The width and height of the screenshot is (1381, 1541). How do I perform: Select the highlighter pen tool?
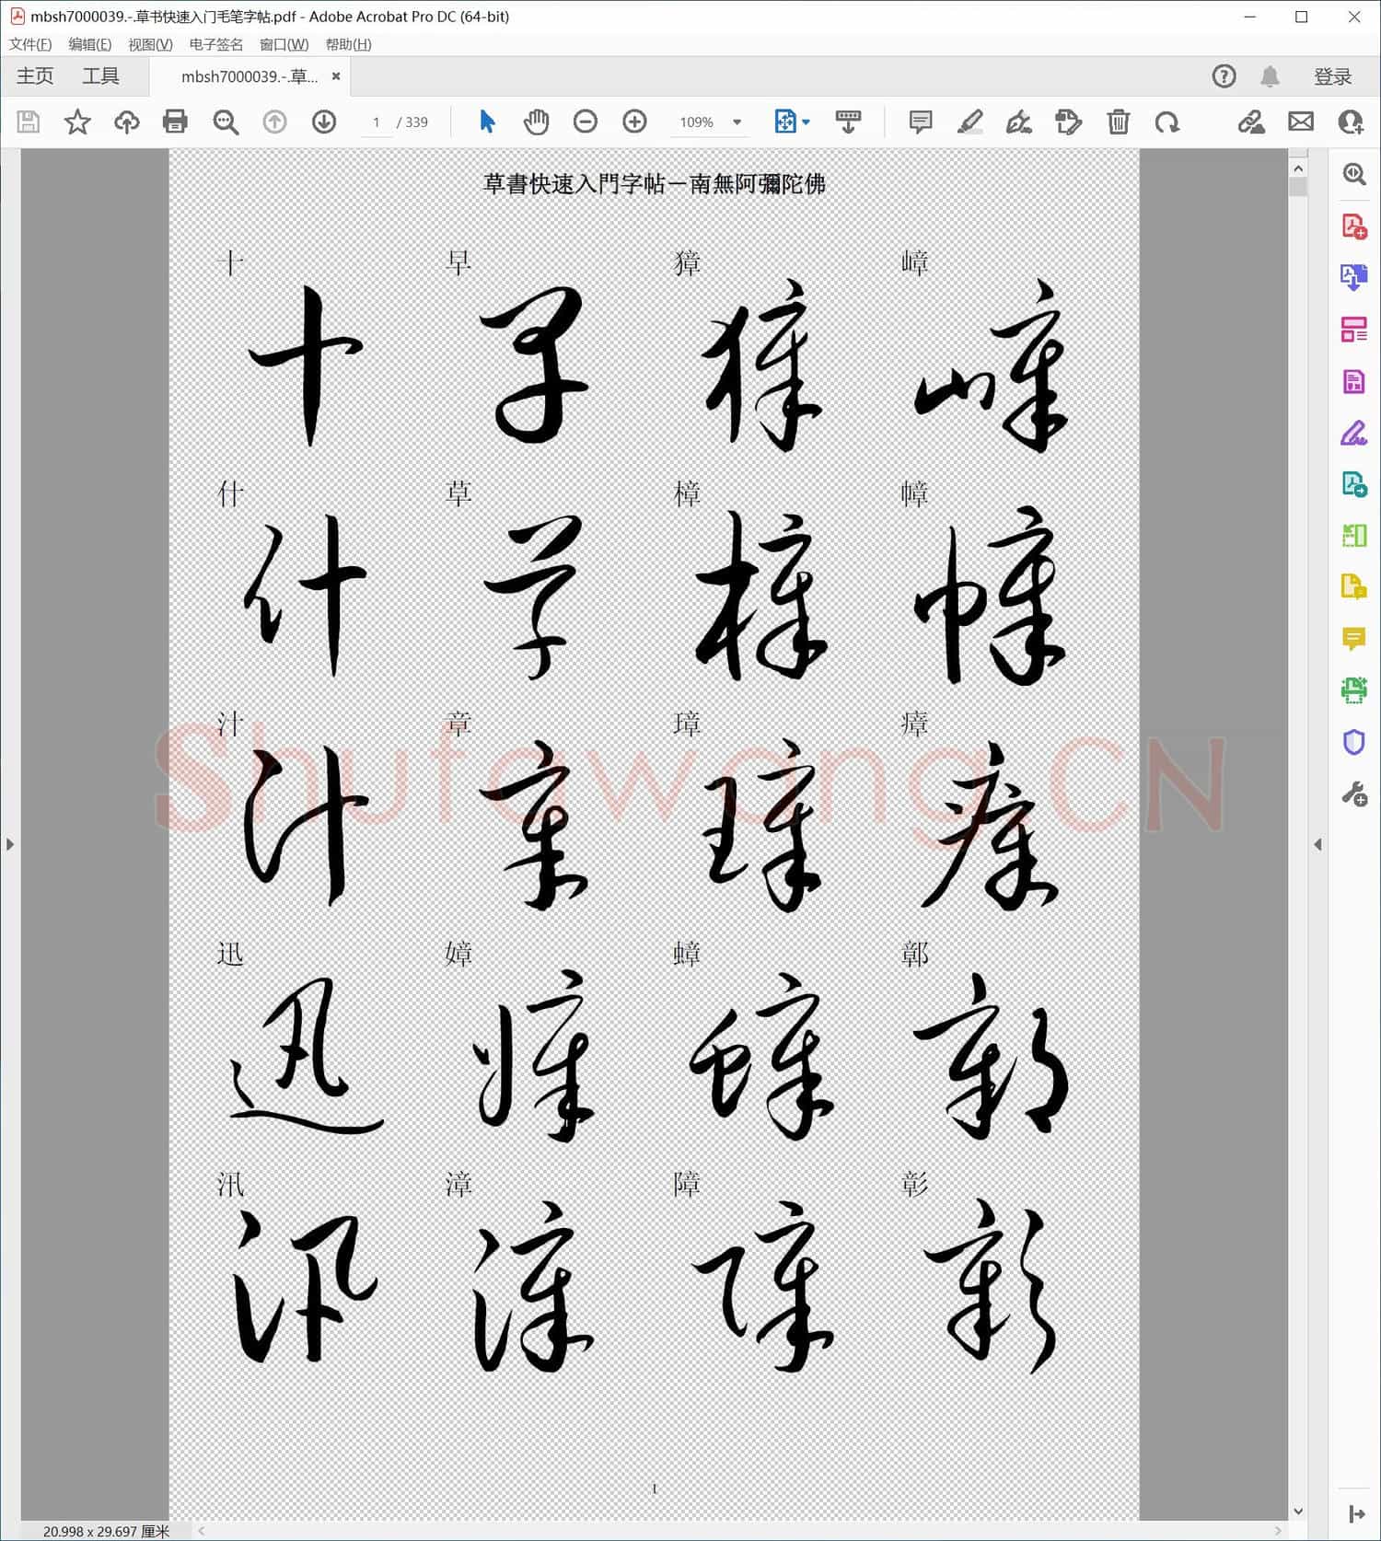[x=969, y=122]
